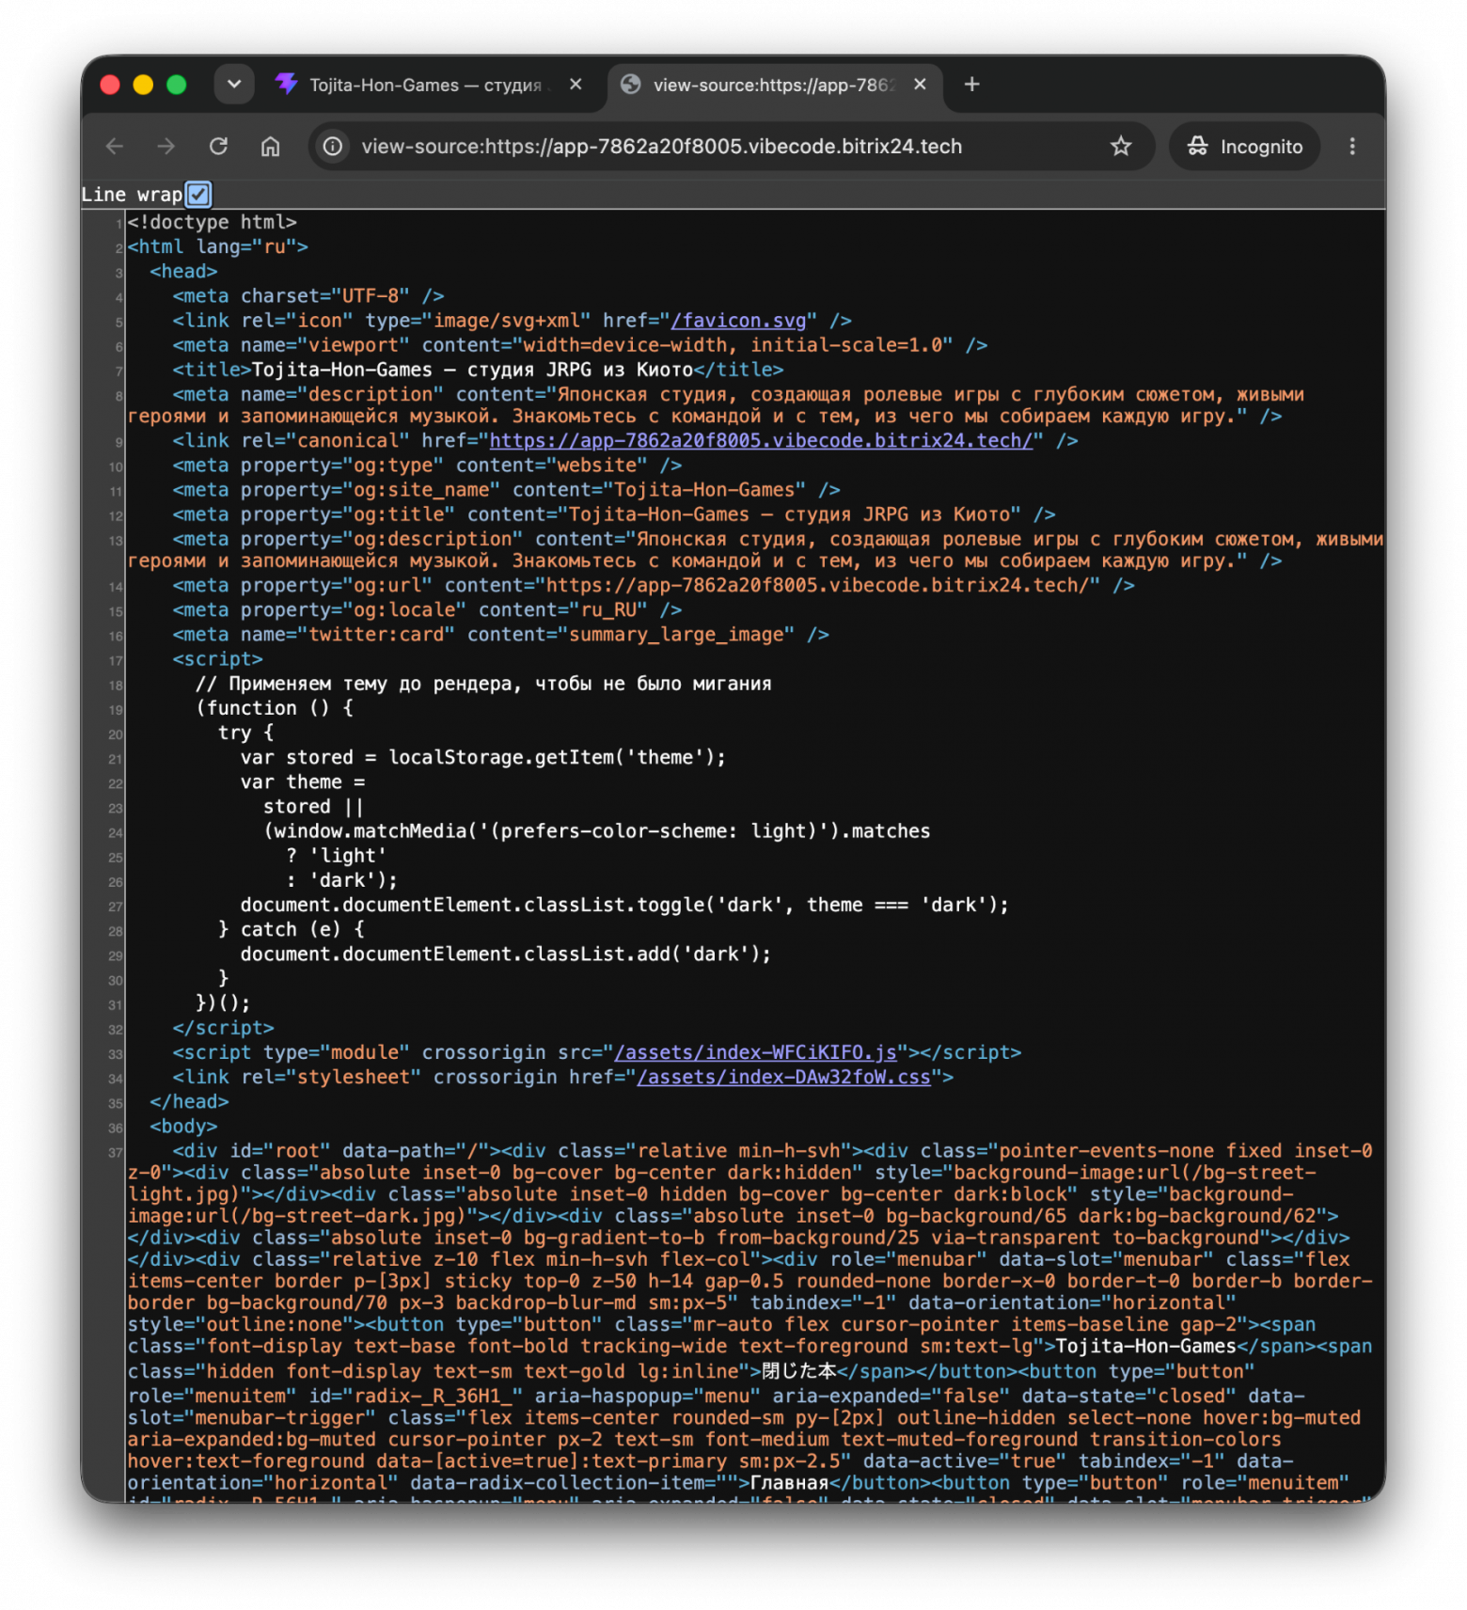The image size is (1467, 1610).
Task: Bookmark this page with the star
Action: click(1120, 147)
